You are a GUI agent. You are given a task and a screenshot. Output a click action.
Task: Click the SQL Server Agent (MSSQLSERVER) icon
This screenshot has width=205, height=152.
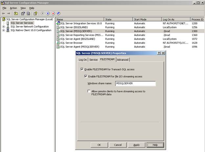pos(58,47)
